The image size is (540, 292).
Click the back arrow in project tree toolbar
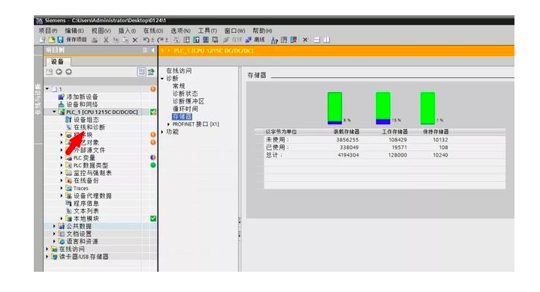click(x=59, y=72)
